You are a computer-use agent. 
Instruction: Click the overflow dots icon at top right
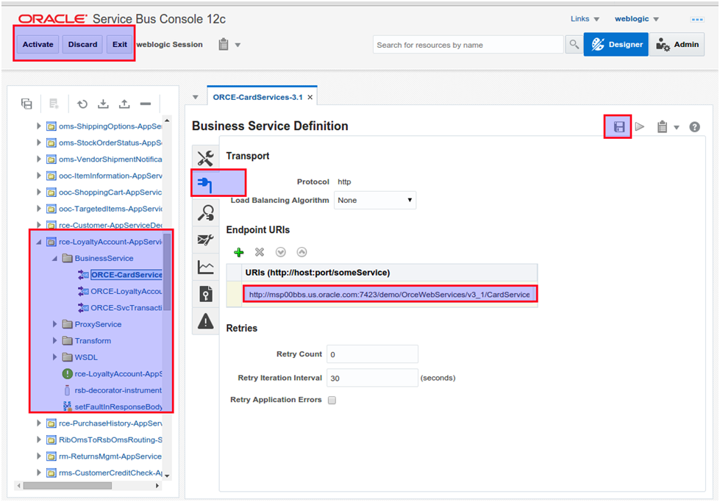click(x=697, y=19)
